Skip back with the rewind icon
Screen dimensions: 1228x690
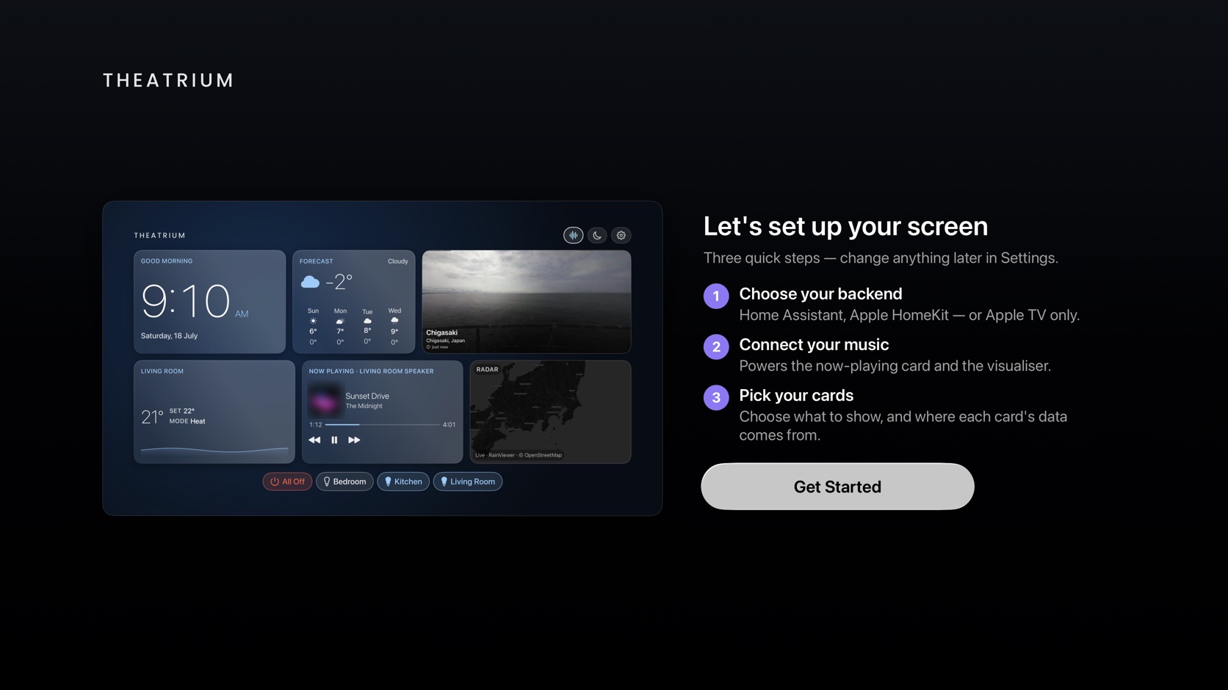tap(314, 440)
